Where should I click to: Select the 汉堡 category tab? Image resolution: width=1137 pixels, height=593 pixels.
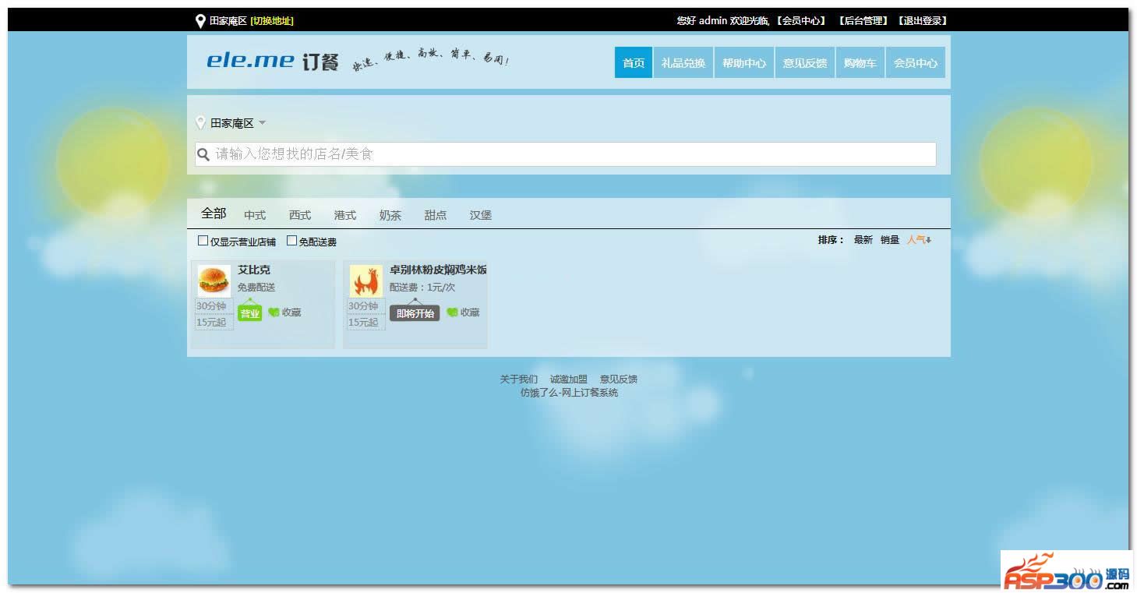[x=481, y=215]
